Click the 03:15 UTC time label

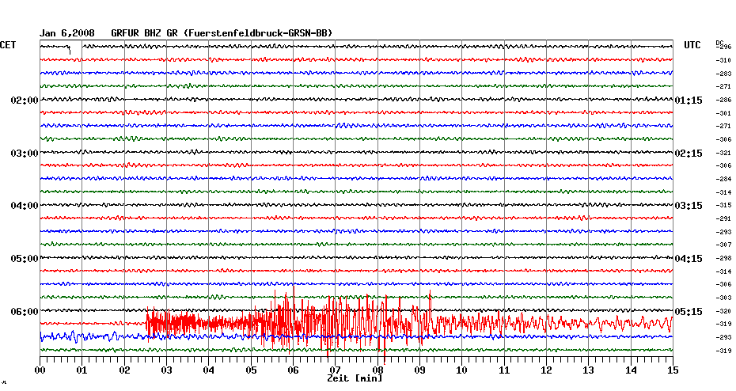point(689,206)
